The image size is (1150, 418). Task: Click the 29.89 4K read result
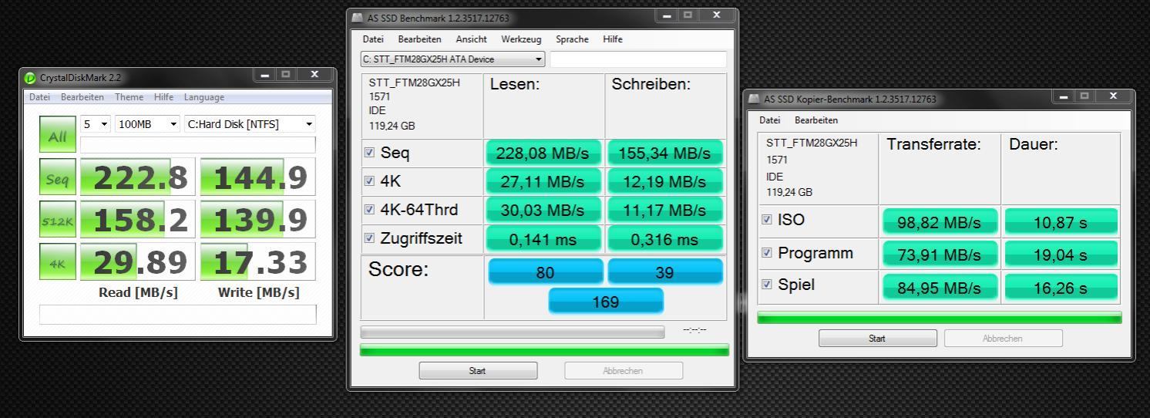pyautogui.click(x=139, y=262)
